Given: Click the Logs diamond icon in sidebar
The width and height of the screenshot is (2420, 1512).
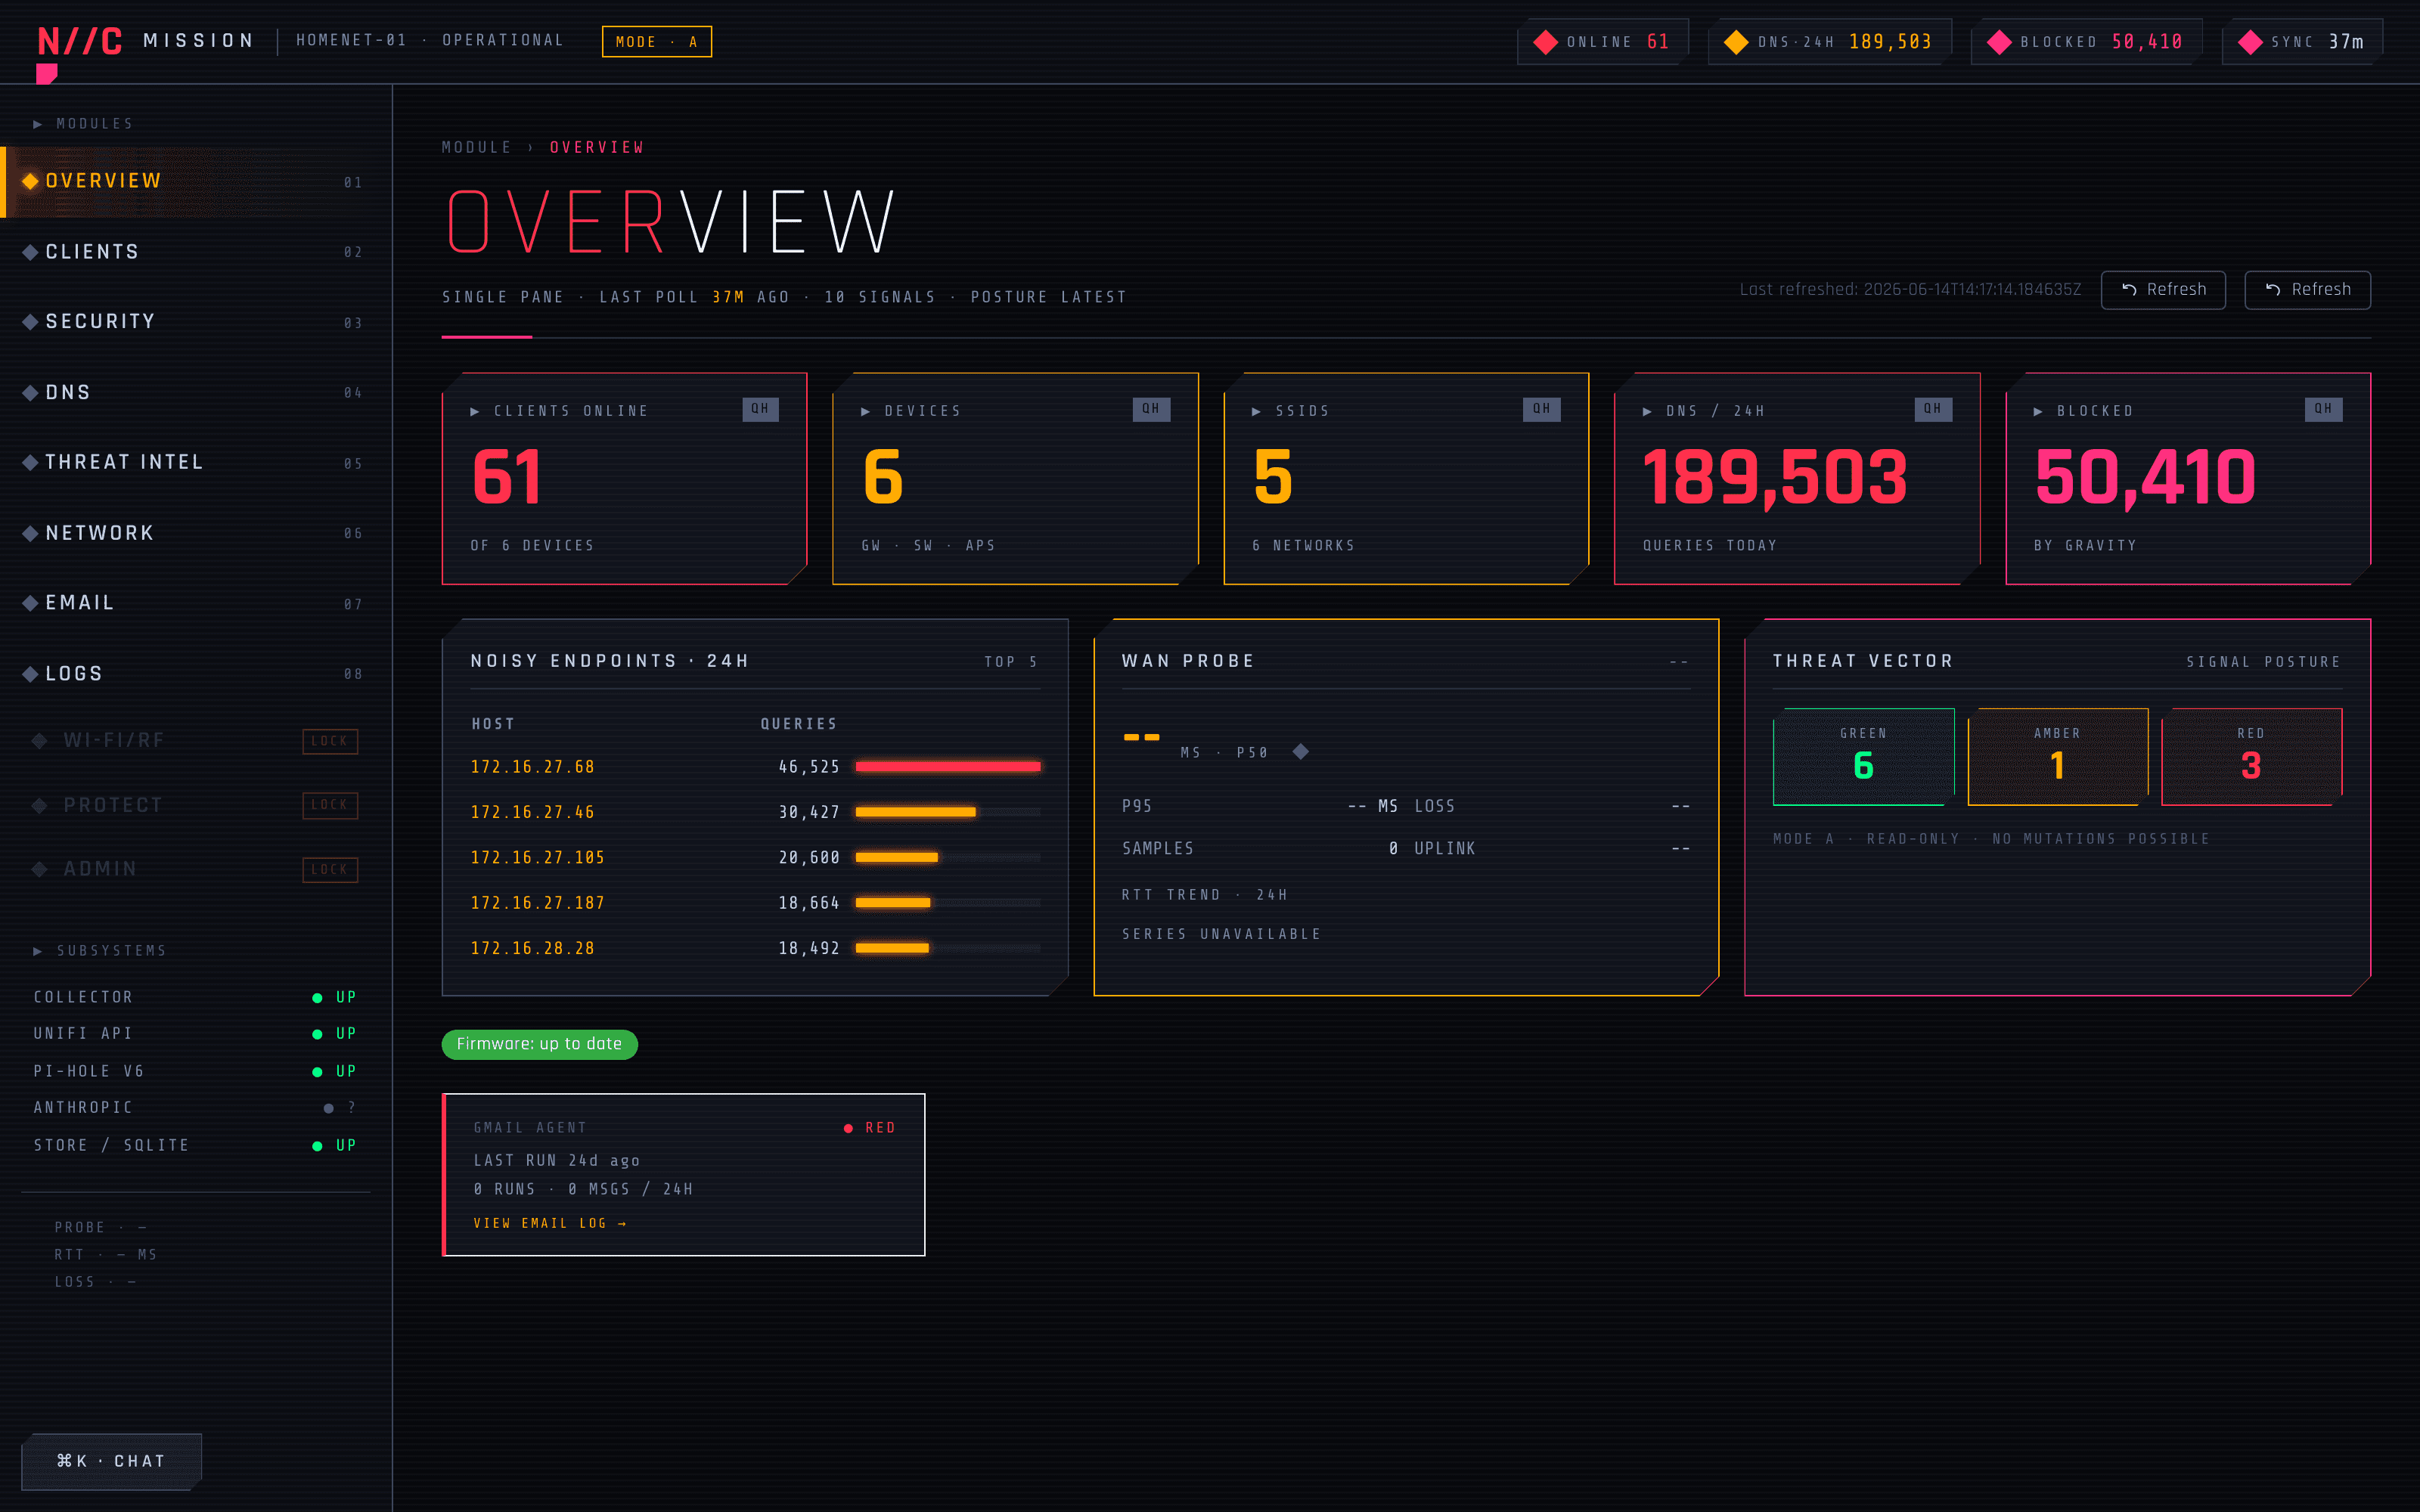Looking at the screenshot, I should click(31, 674).
